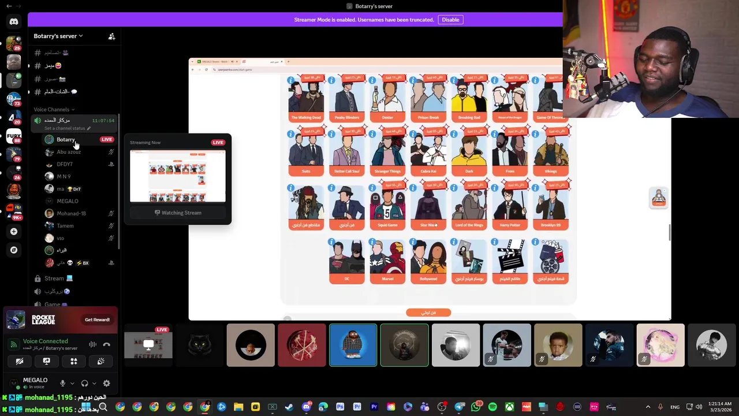The image size is (739, 416).
Task: Click share your screen icon
Action: pos(46,361)
